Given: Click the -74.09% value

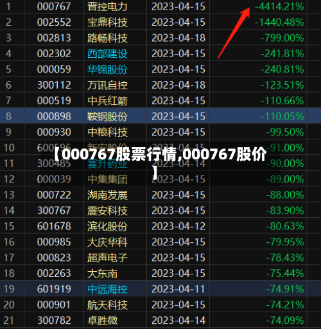Looking at the screenshot, I should pyautogui.click(x=285, y=321).
